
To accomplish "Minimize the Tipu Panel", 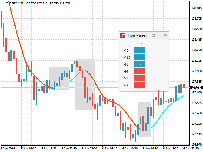I will [160, 35].
